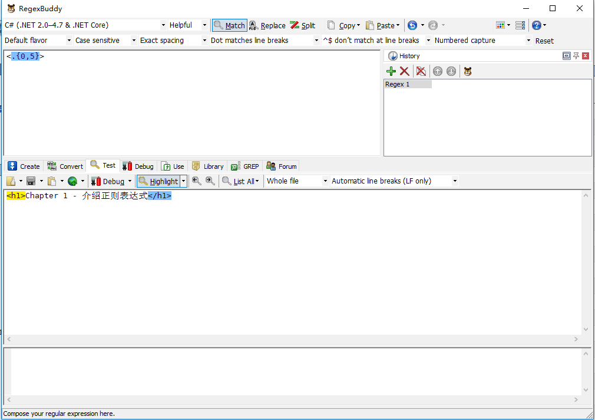Float the History panel with restore icon

click(x=566, y=56)
